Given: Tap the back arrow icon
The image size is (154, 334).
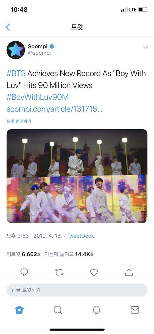Looking at the screenshot, I should [8, 27].
